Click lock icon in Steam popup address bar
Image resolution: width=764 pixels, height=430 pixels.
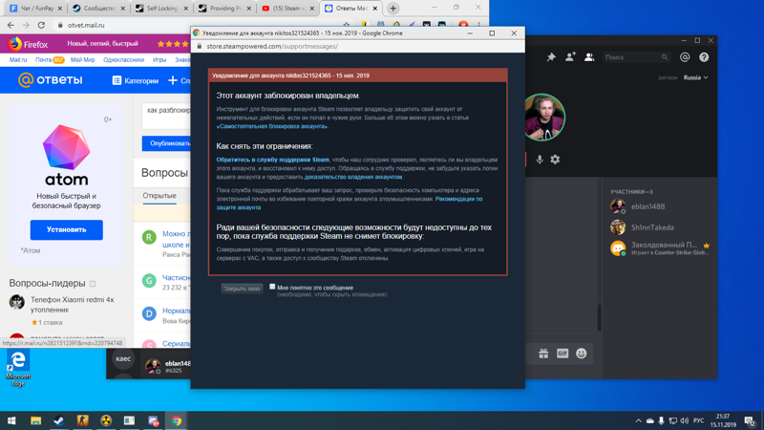click(x=199, y=46)
